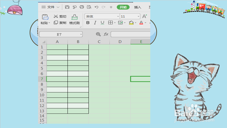Expand the quick access toolbar customize arrow

(x=111, y=7)
